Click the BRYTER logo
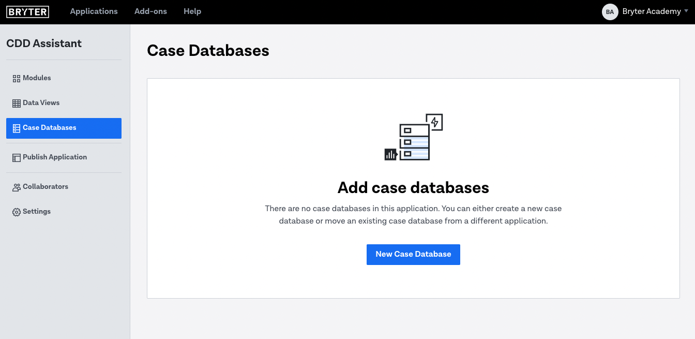The width and height of the screenshot is (695, 339). point(28,11)
